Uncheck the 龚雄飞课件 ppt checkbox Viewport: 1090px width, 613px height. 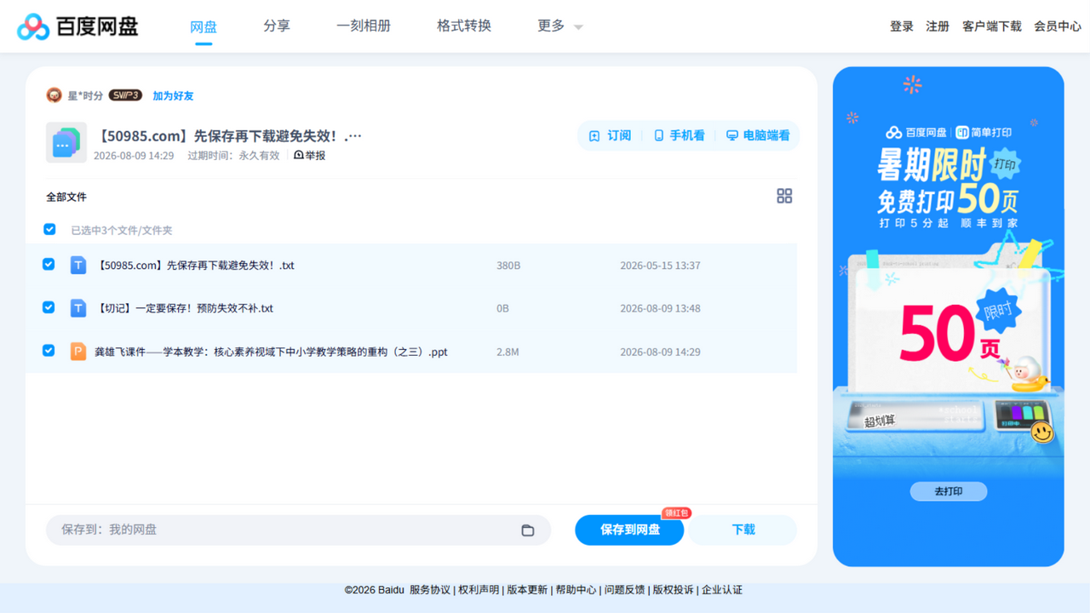[49, 351]
